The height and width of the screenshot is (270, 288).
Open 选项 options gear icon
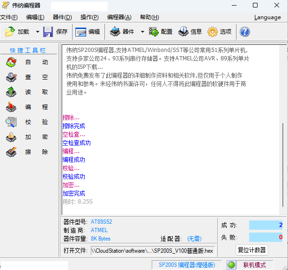212,32
